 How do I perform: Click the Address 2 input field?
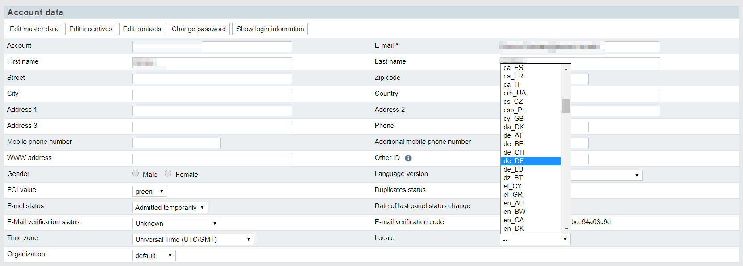coord(615,111)
